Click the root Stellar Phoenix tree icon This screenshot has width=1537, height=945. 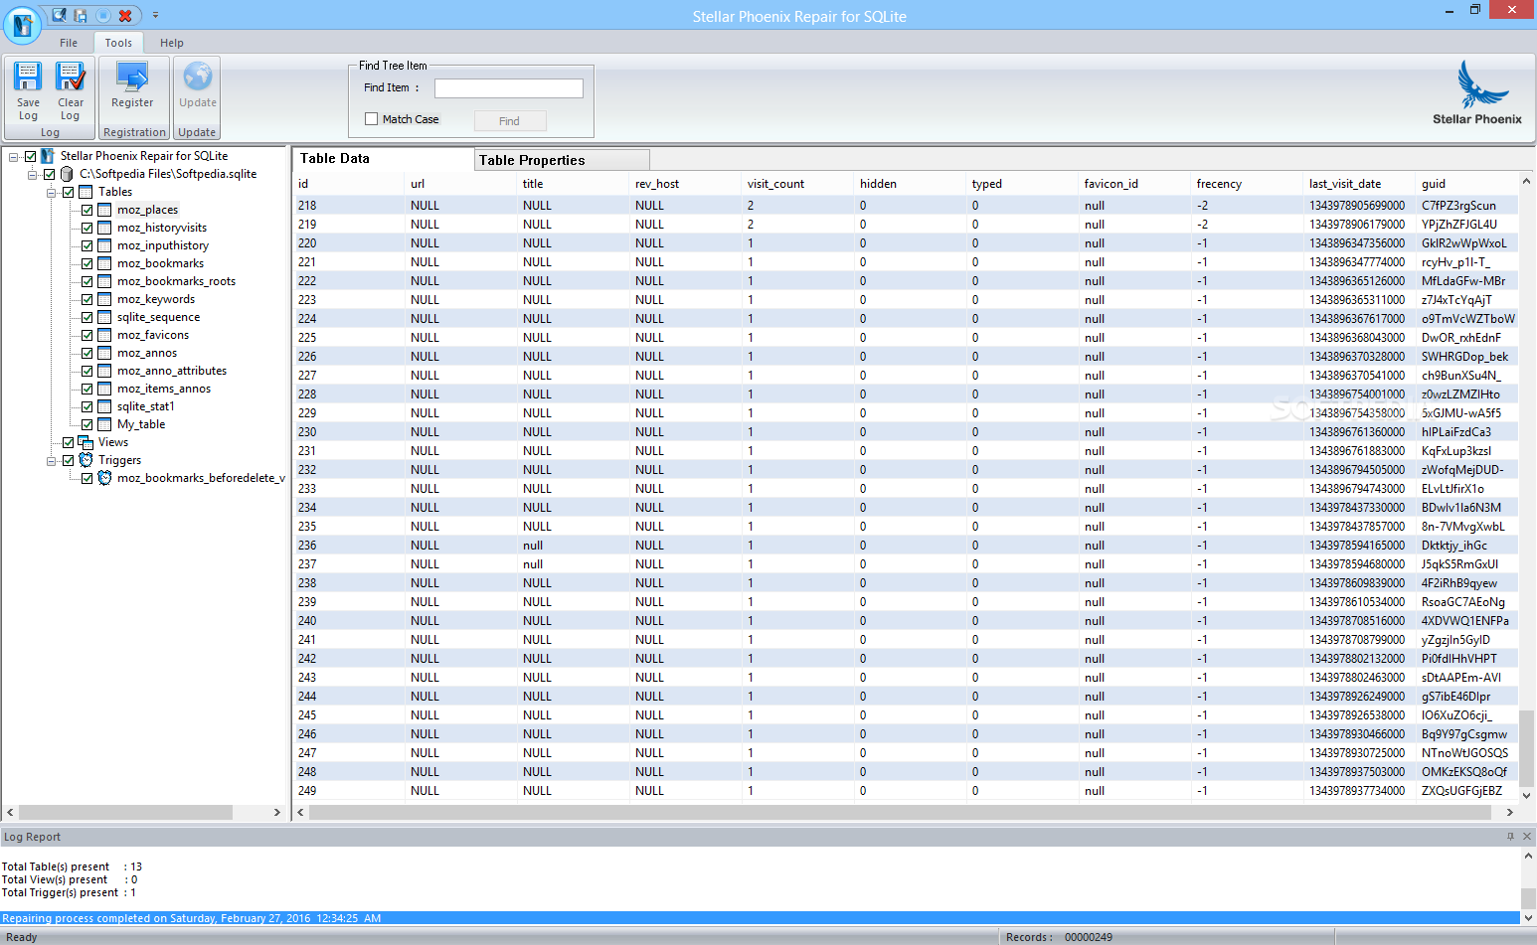pyautogui.click(x=47, y=156)
